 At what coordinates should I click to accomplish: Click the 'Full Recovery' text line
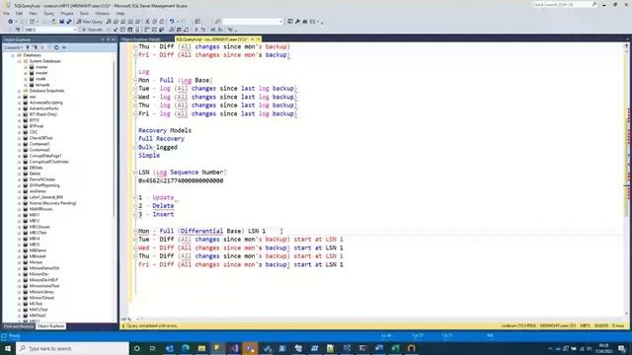[x=161, y=139]
